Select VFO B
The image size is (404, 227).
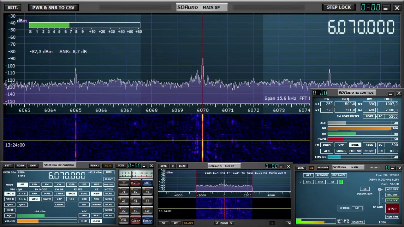click(x=10, y=199)
